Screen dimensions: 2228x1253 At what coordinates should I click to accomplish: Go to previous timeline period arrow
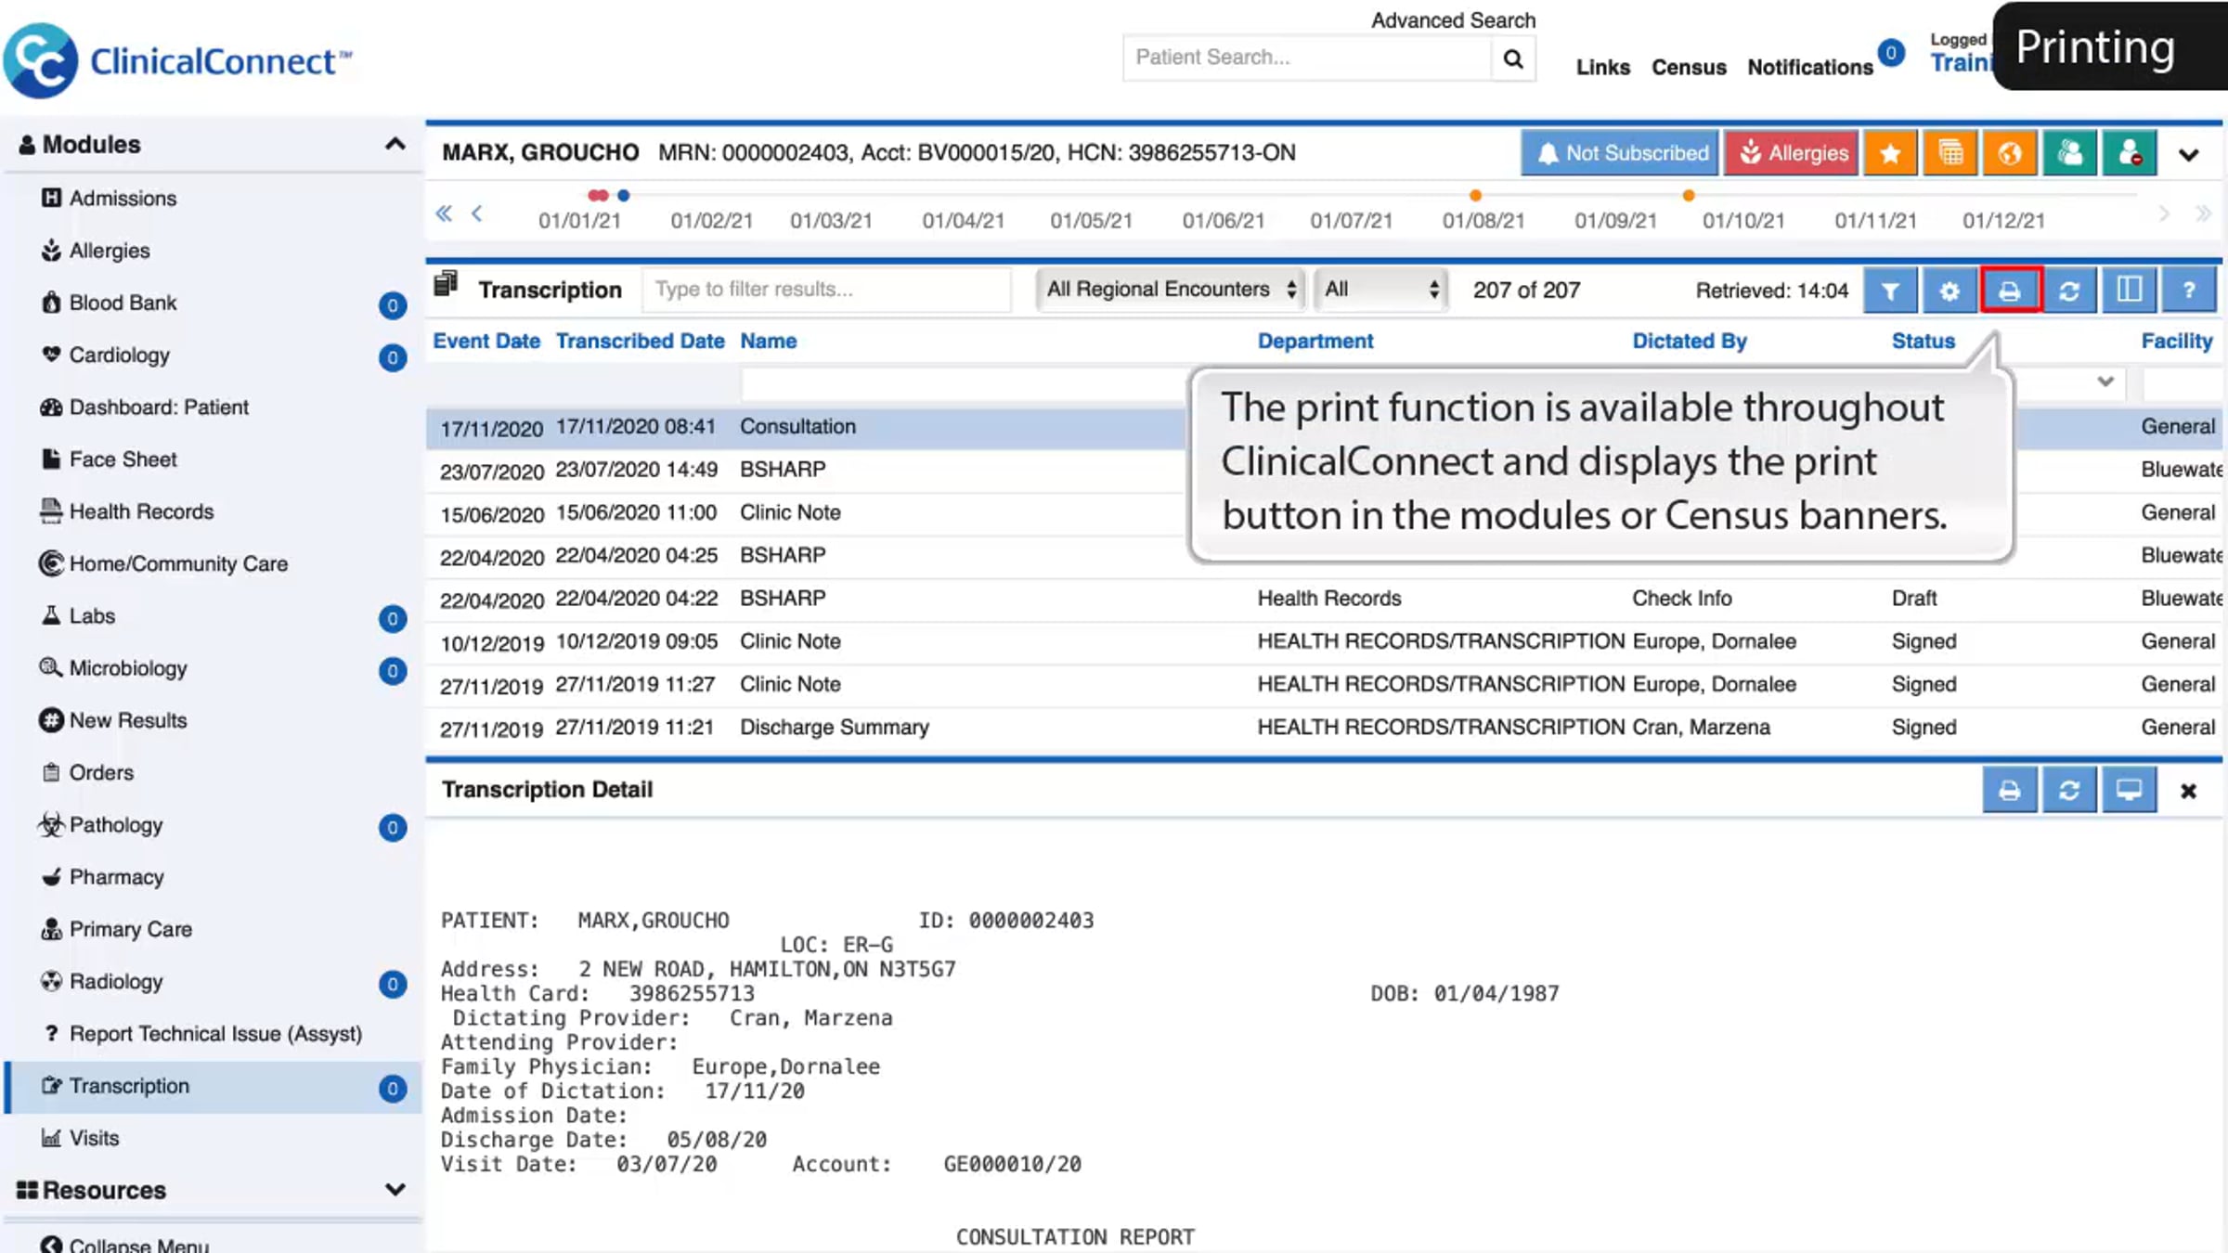point(477,214)
